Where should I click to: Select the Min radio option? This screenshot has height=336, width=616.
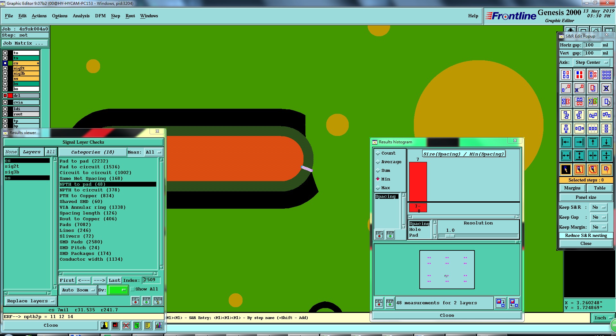tap(378, 179)
